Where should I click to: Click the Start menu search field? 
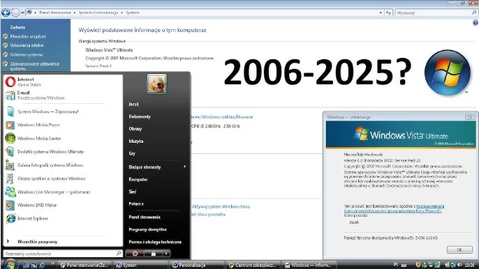[x=63, y=254]
